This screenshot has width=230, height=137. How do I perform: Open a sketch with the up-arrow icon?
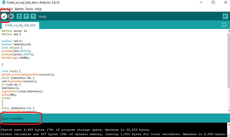[26, 16]
